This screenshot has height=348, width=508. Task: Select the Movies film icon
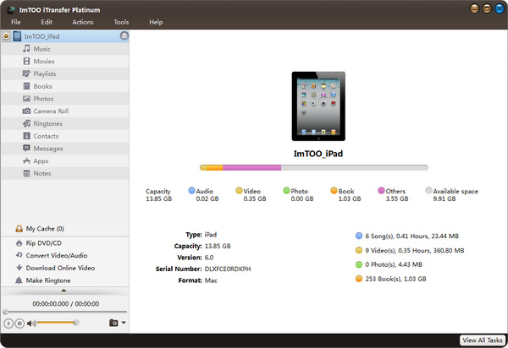coord(26,61)
